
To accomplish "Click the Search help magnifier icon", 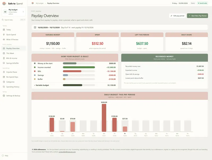I will pyautogui.click(x=3, y=20).
